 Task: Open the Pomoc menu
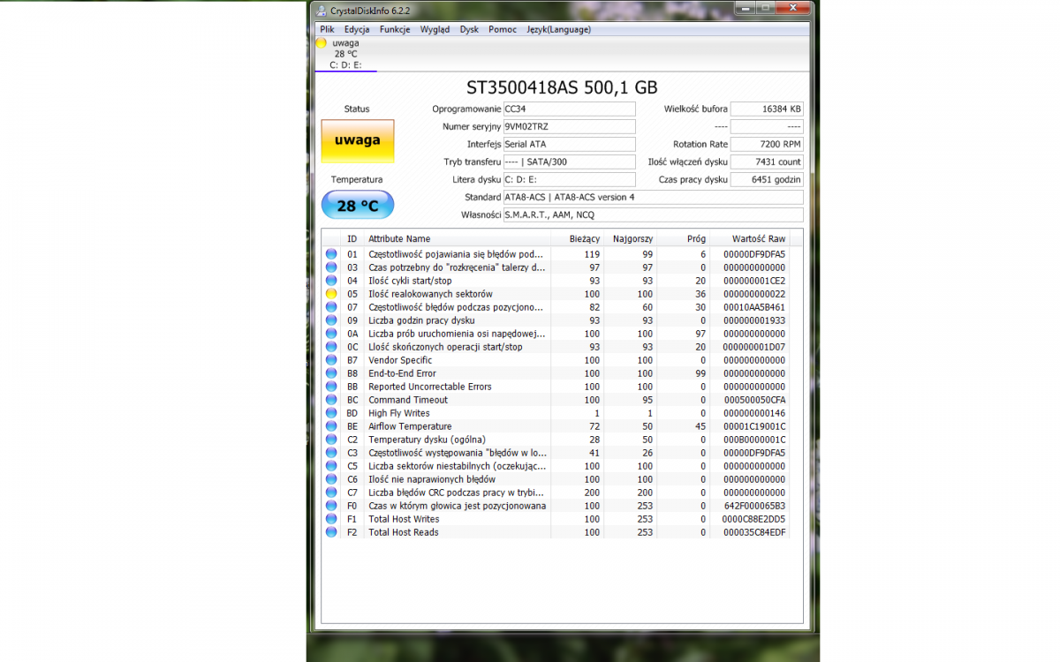point(503,29)
